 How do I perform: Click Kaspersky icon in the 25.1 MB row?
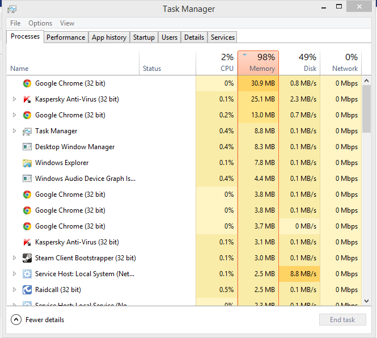point(27,99)
